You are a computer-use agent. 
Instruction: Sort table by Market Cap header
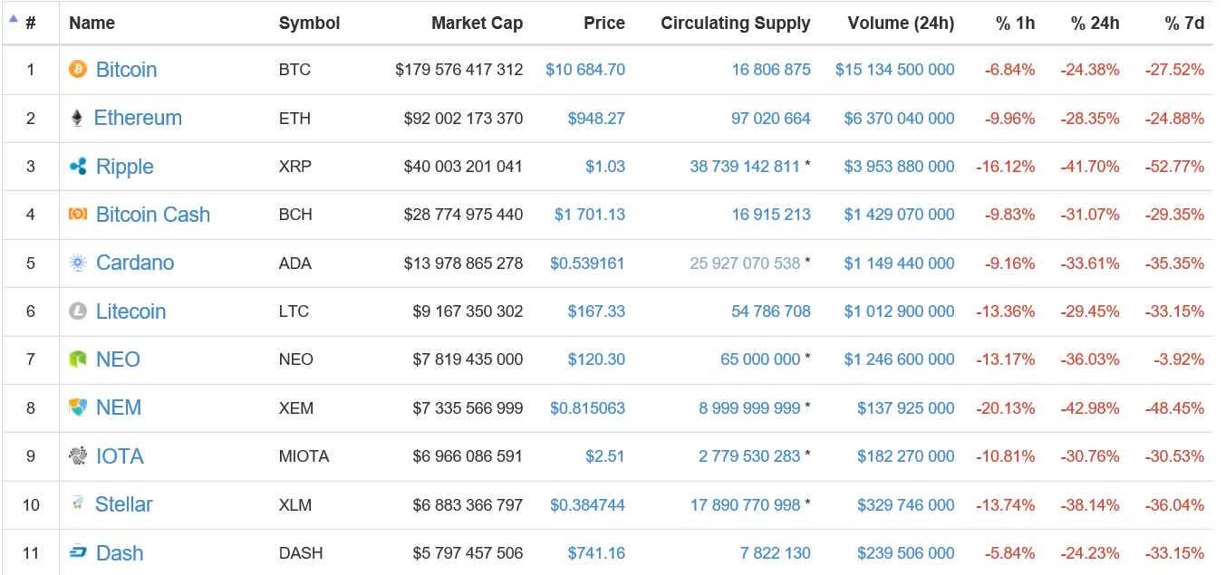477,24
